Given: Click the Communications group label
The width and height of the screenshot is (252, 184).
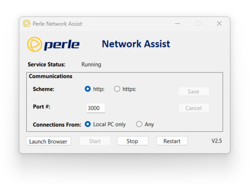Looking at the screenshot, I should (51, 76).
